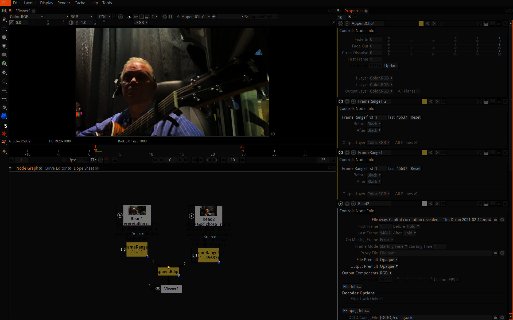Click the refresh viewer icon
Image resolution: width=513 pixels, height=320 pixels.
165,17
